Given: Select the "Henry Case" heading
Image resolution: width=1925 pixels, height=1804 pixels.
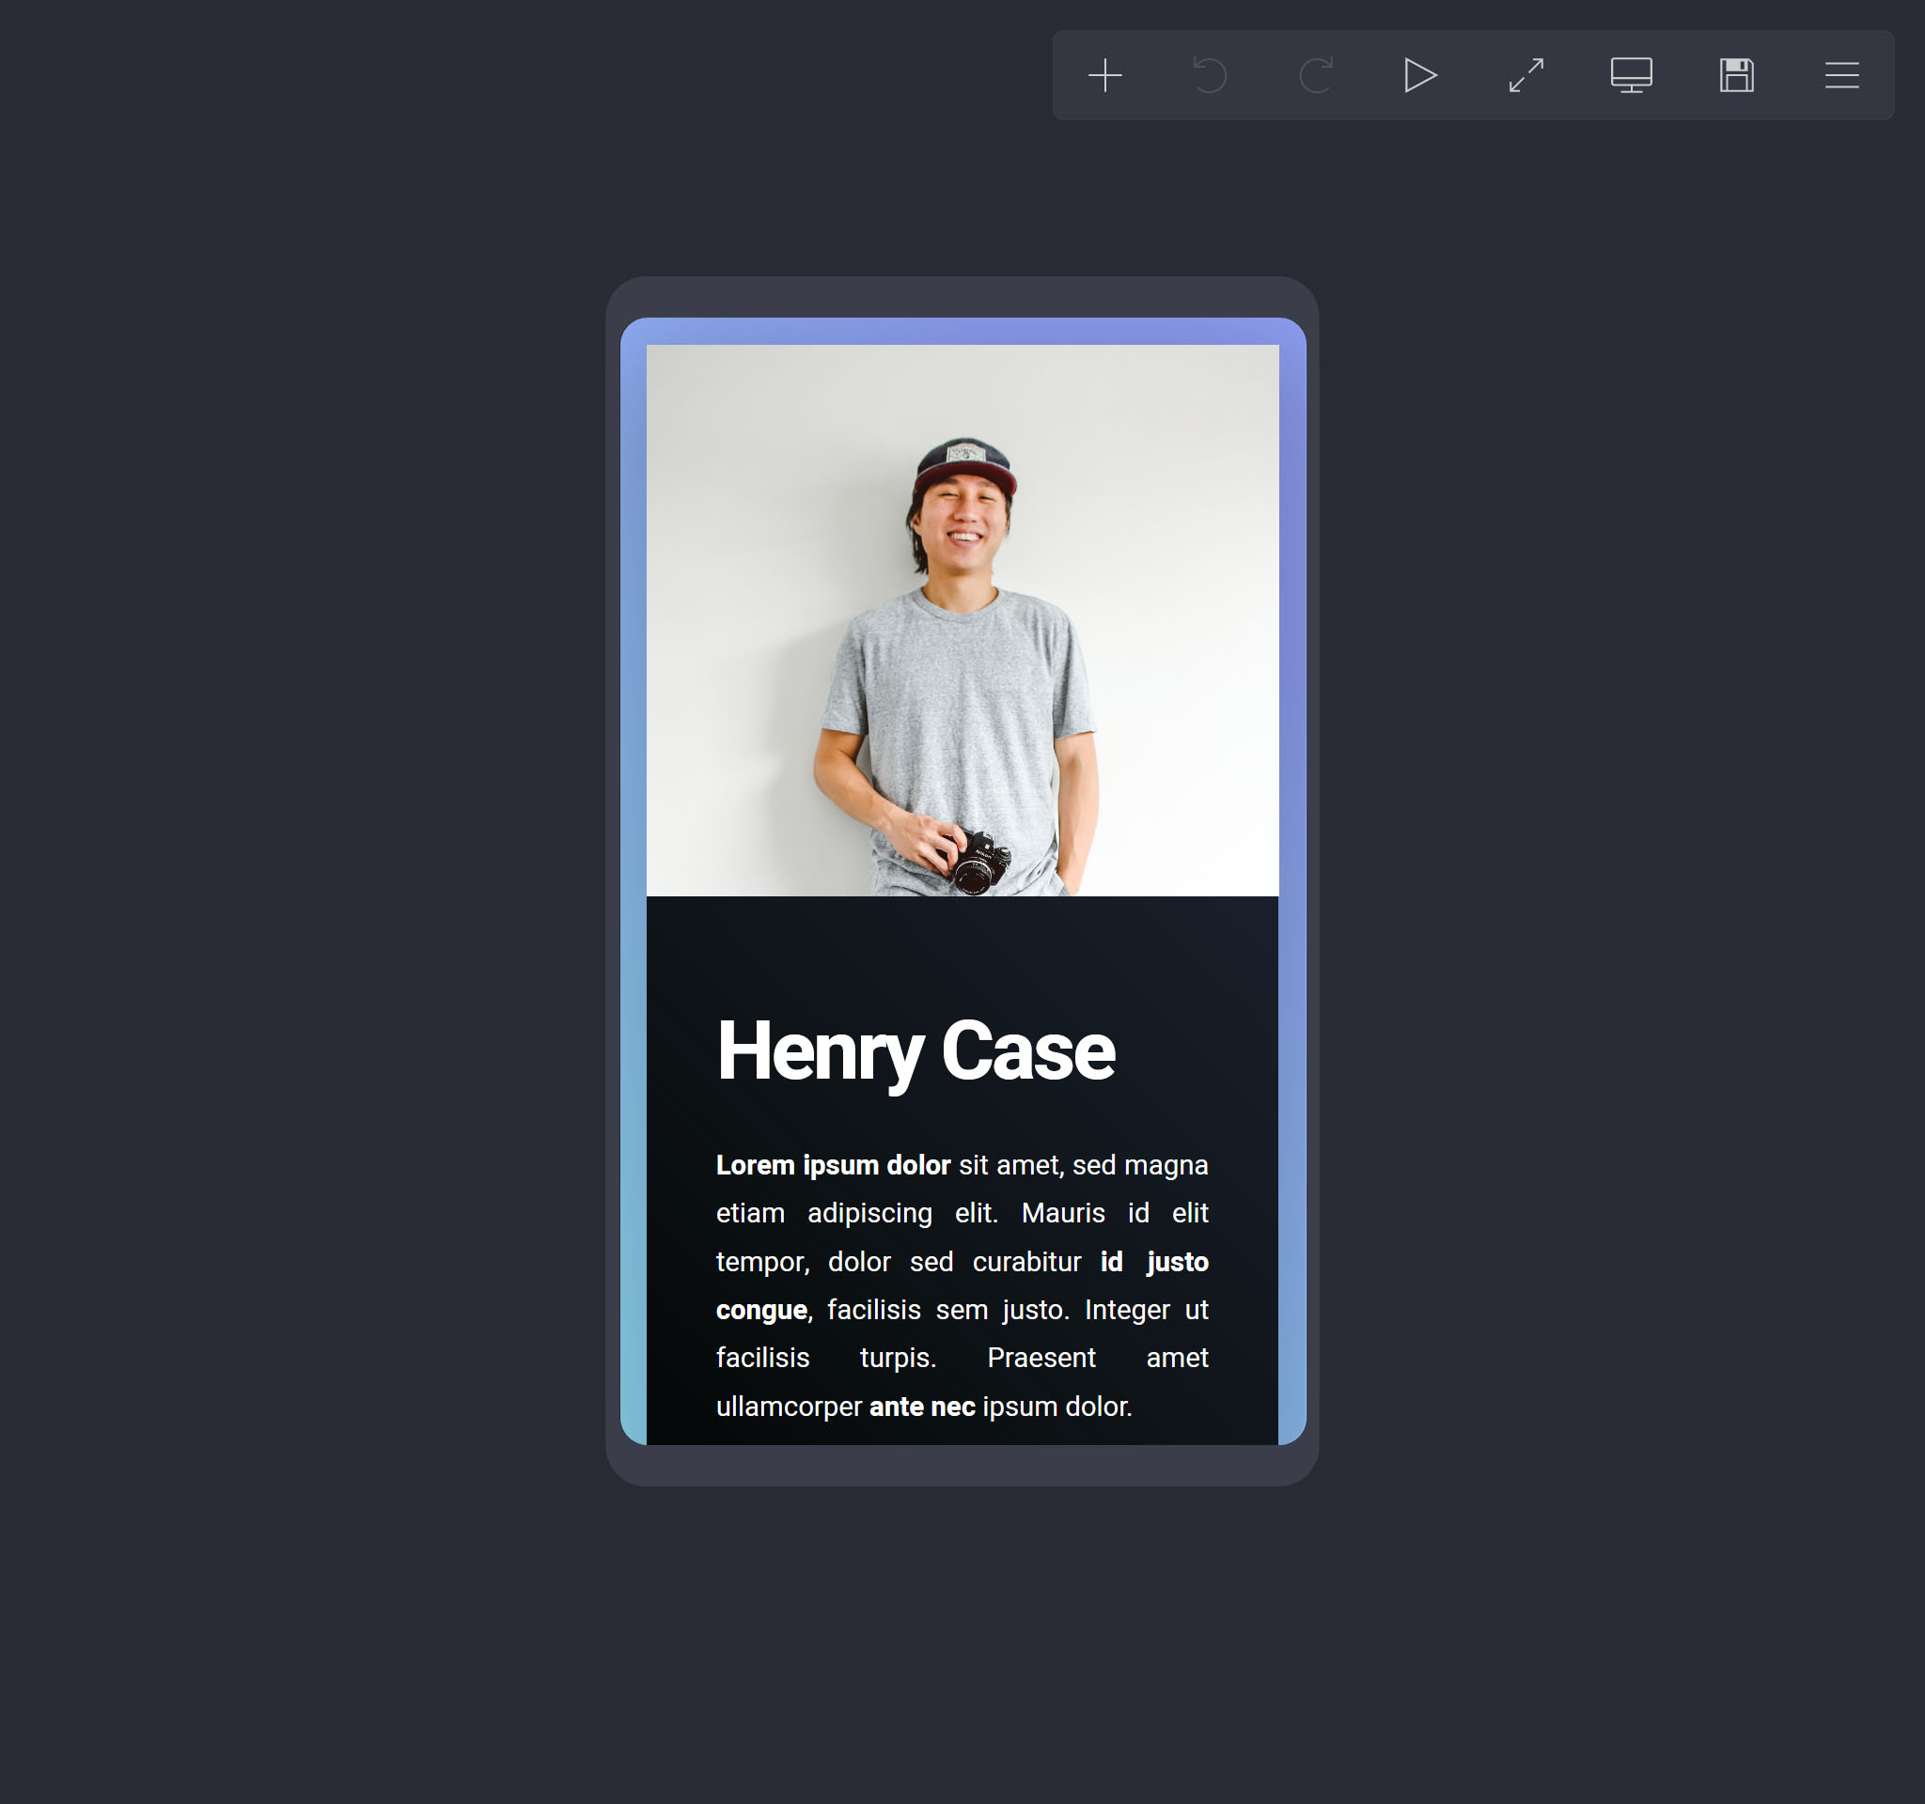Looking at the screenshot, I should click(916, 1051).
